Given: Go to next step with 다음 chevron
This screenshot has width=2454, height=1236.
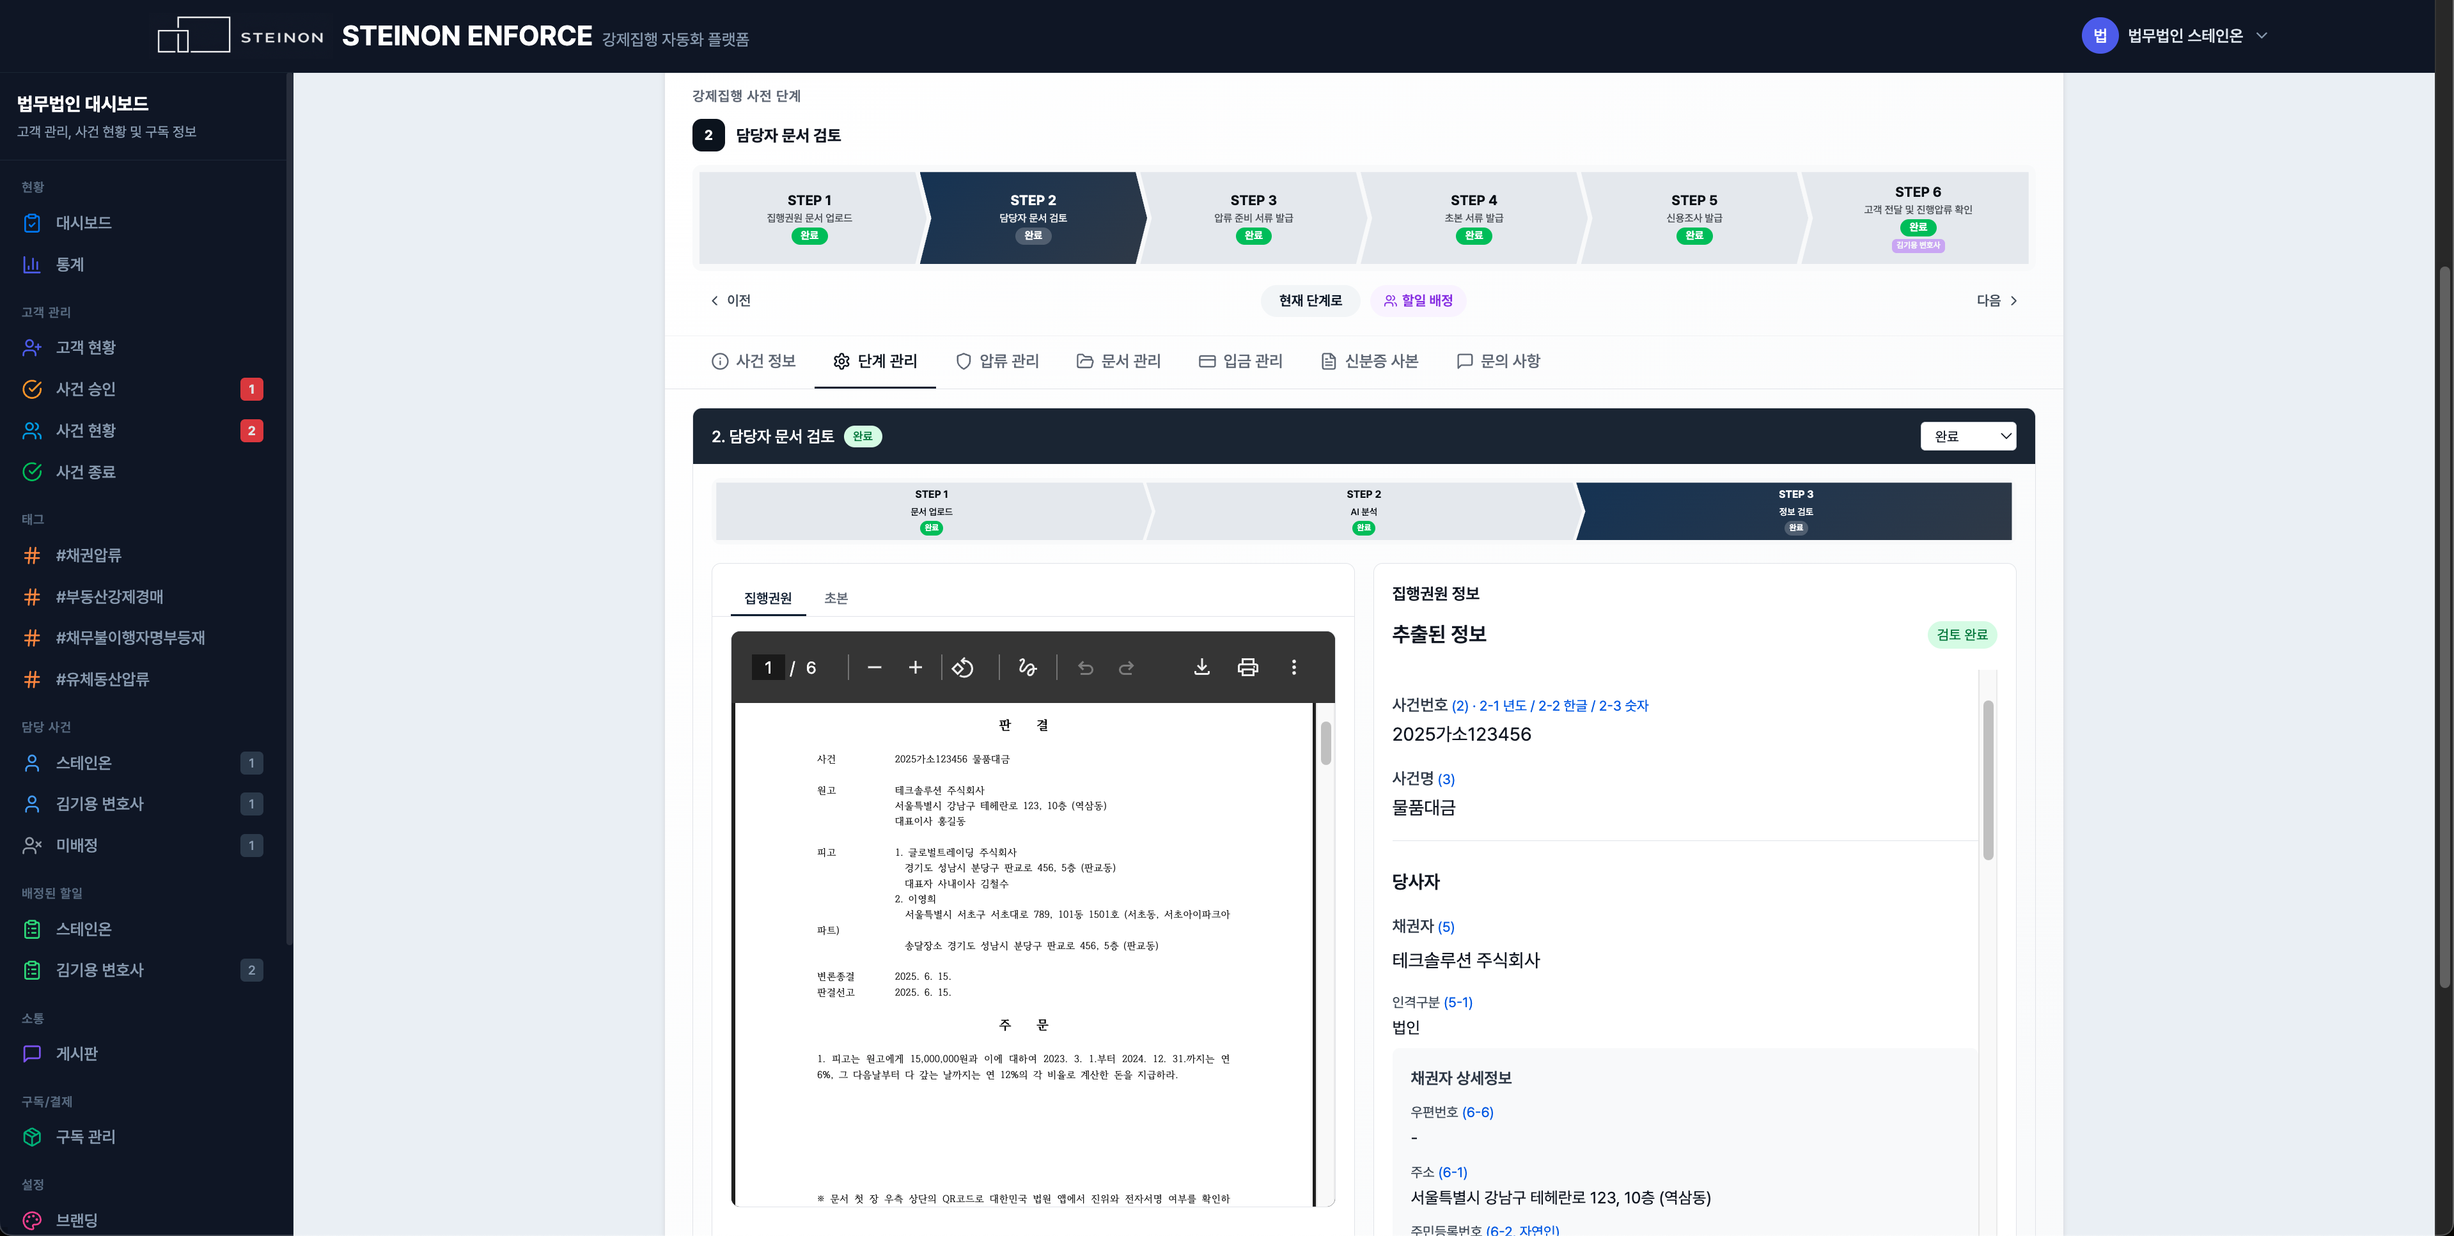Looking at the screenshot, I should (x=1997, y=301).
